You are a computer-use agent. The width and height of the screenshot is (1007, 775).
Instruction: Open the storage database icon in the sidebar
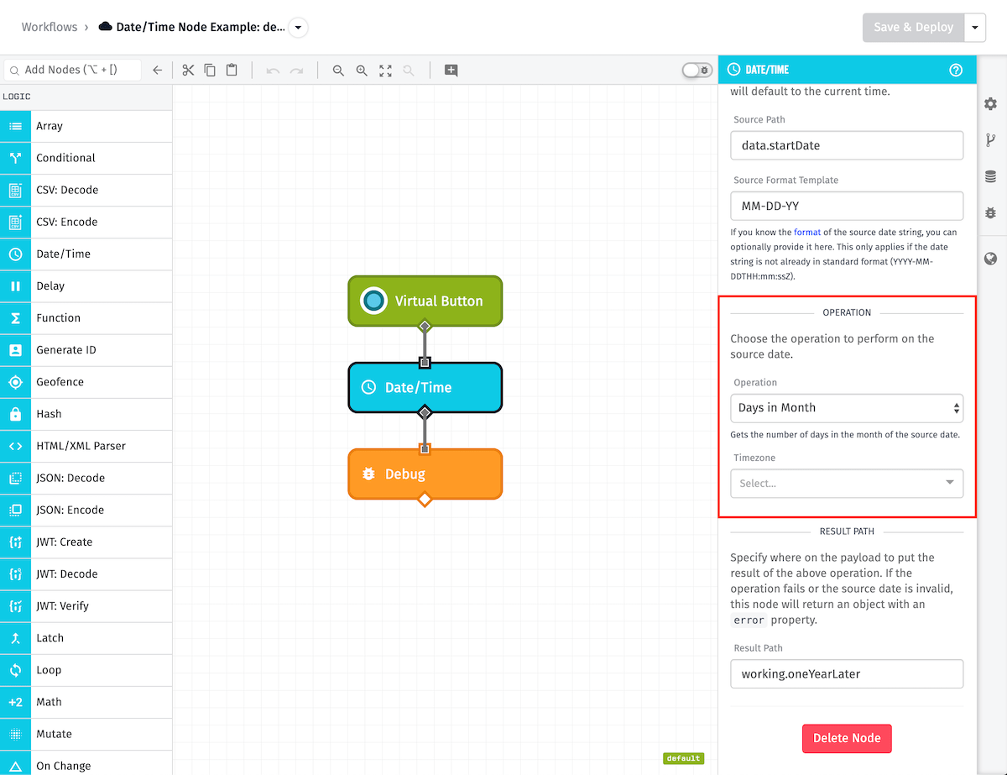pyautogui.click(x=991, y=176)
